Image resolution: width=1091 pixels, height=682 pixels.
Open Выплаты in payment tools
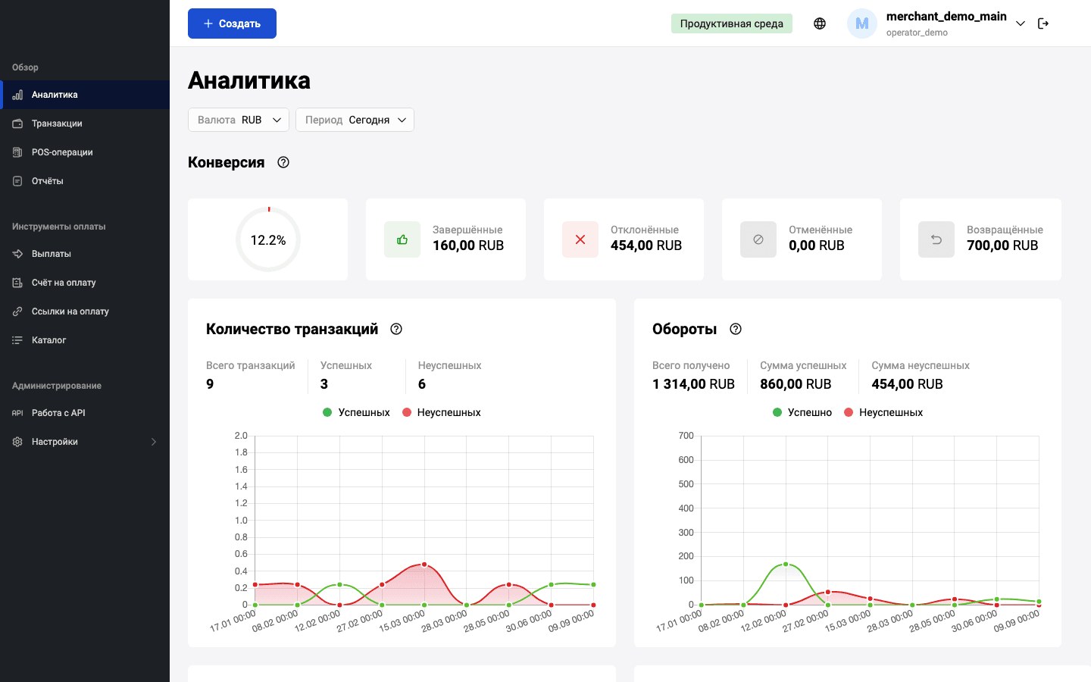point(85,254)
